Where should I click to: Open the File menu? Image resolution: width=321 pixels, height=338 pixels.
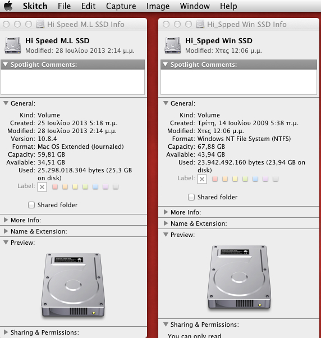click(64, 6)
